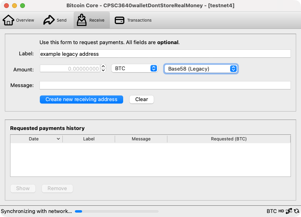Click the Requested (BTC) column header

229,139
